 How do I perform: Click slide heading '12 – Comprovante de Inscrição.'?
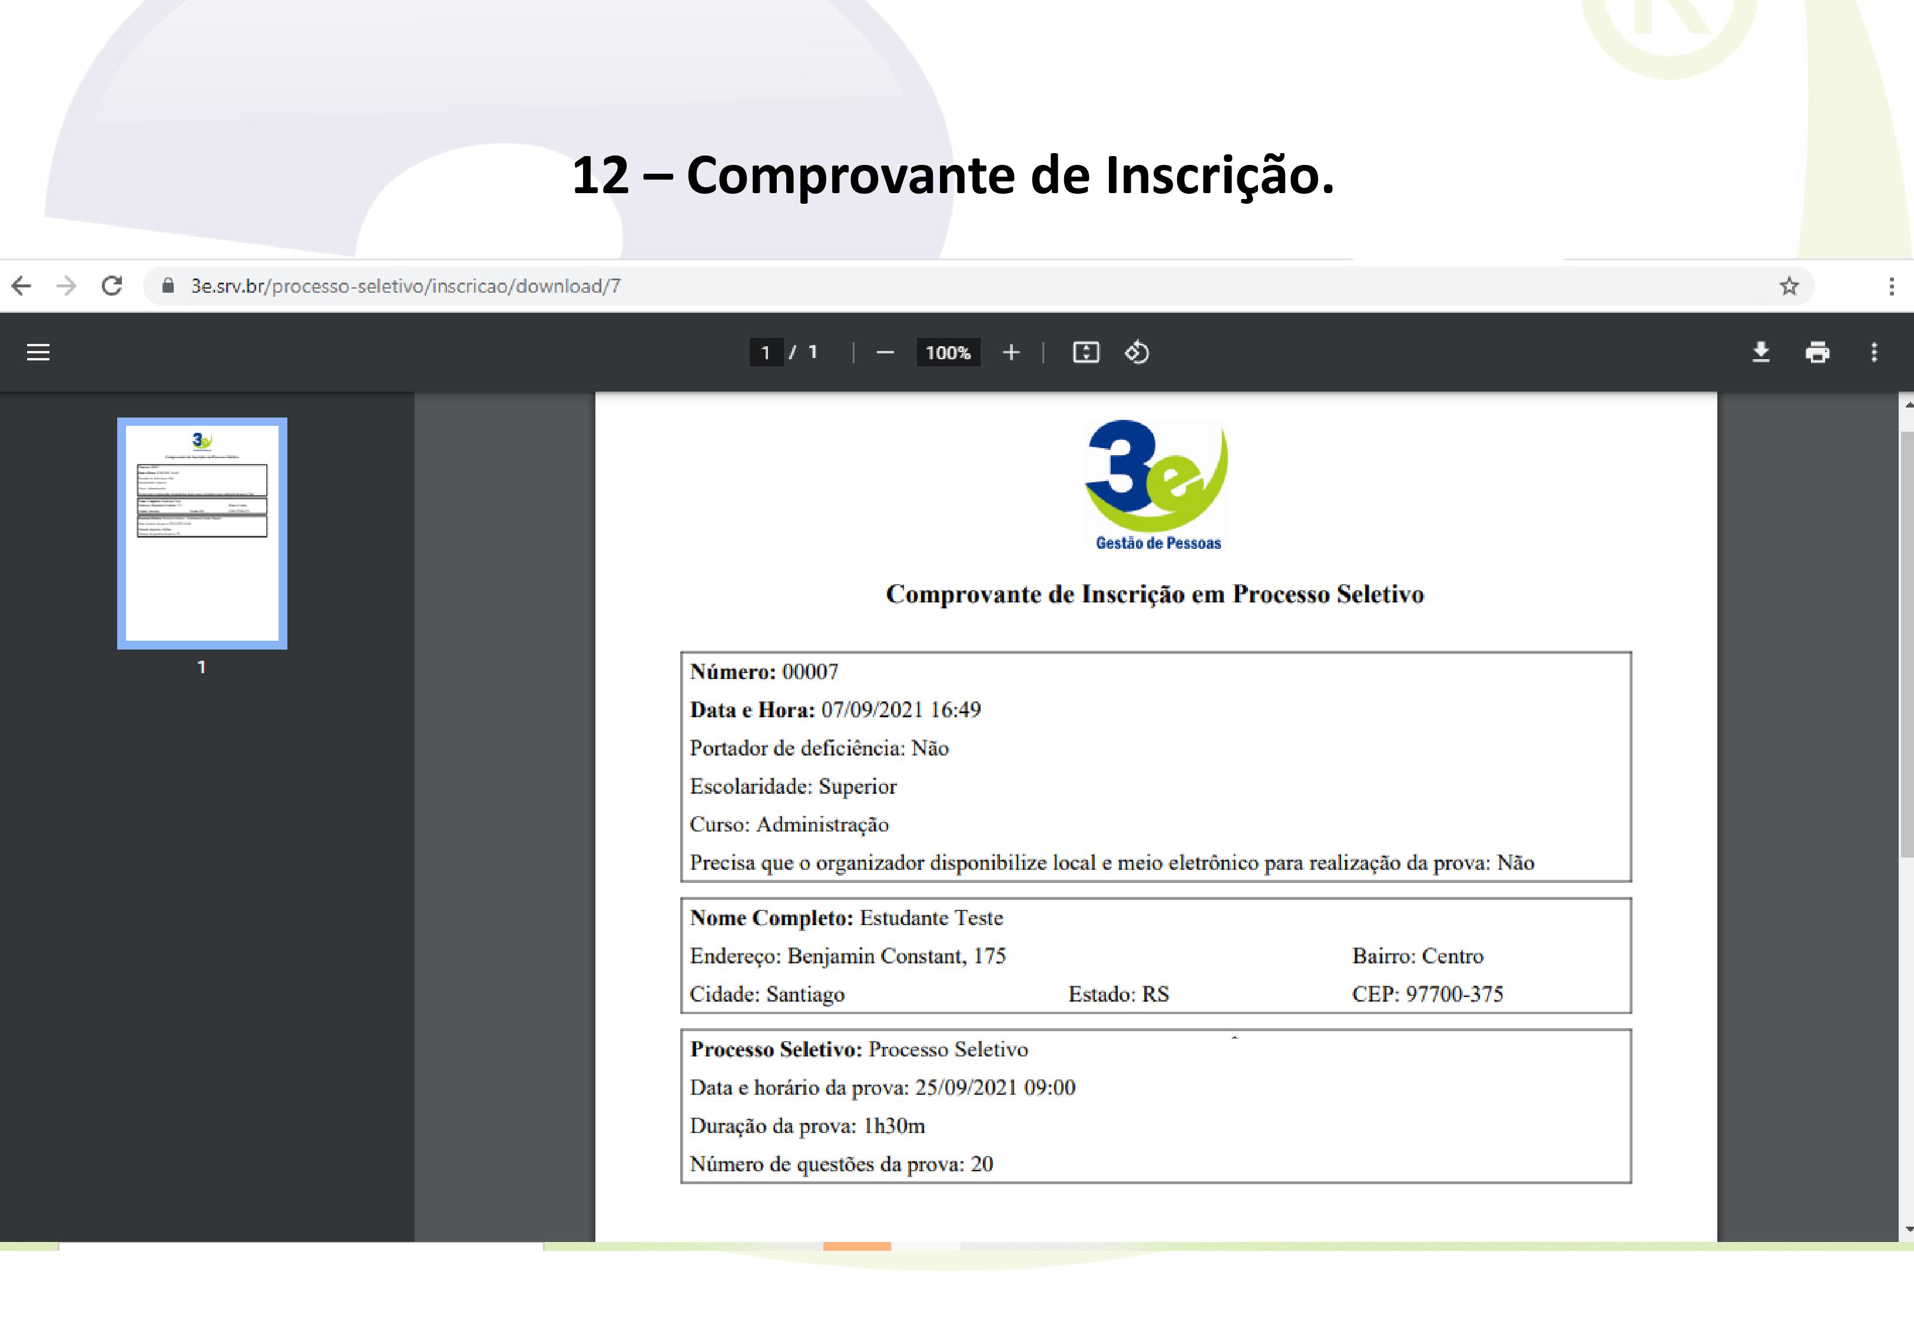tap(953, 176)
